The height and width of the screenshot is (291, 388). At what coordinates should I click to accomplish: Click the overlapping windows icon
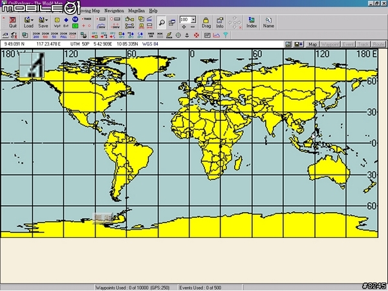pyautogui.click(x=172, y=23)
